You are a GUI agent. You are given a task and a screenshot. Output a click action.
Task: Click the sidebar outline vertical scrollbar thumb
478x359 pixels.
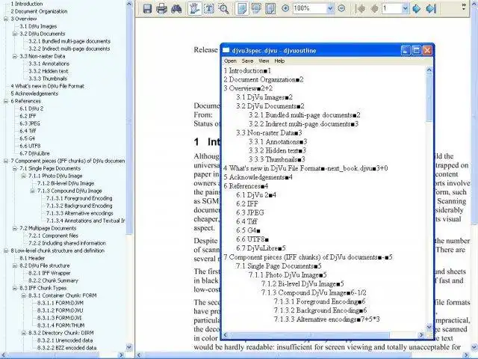coord(129,122)
